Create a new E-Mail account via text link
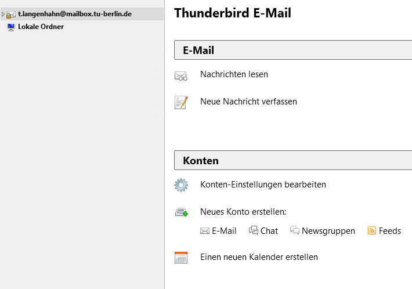 pos(224,231)
